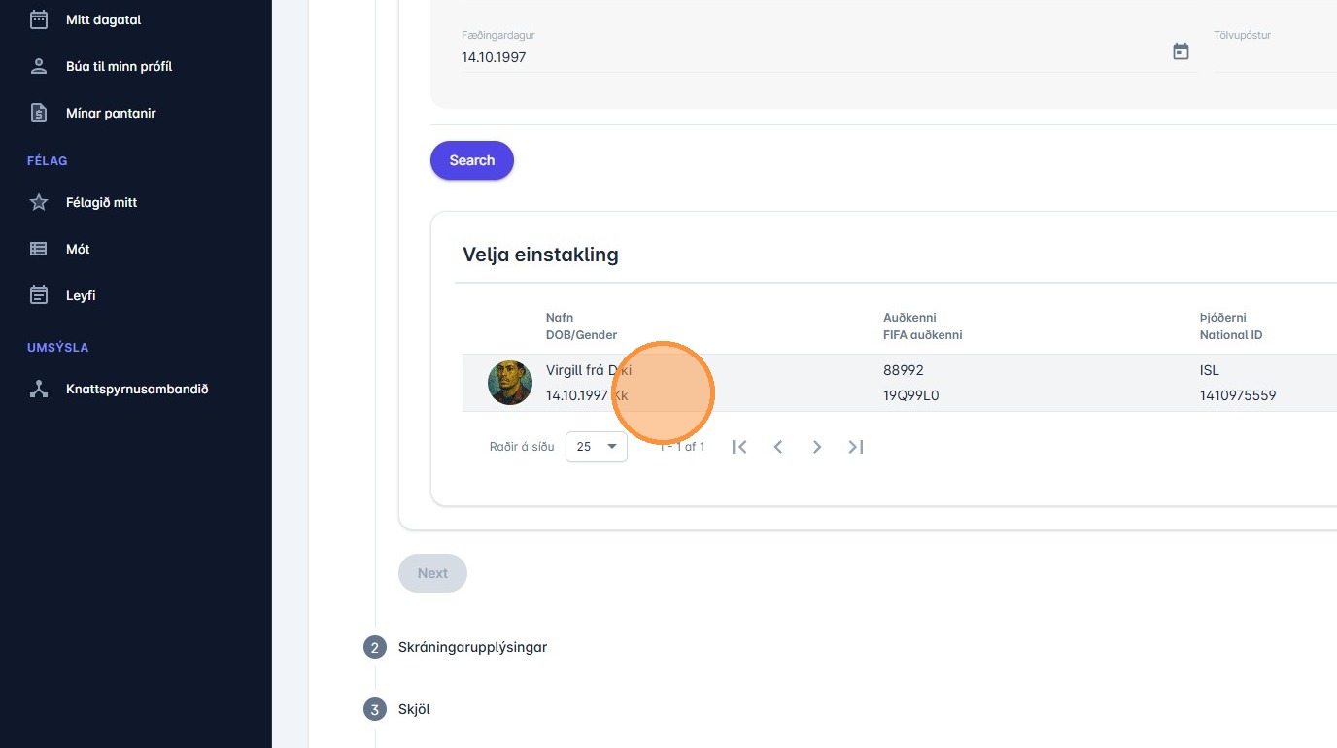Click the Félagið mitt star icon
The image size is (1337, 748).
point(39,202)
